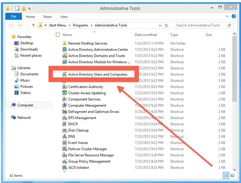241x183 pixels.
Task: Open the Customize Quick Access Toolbar dropdown
Action: click(29, 9)
